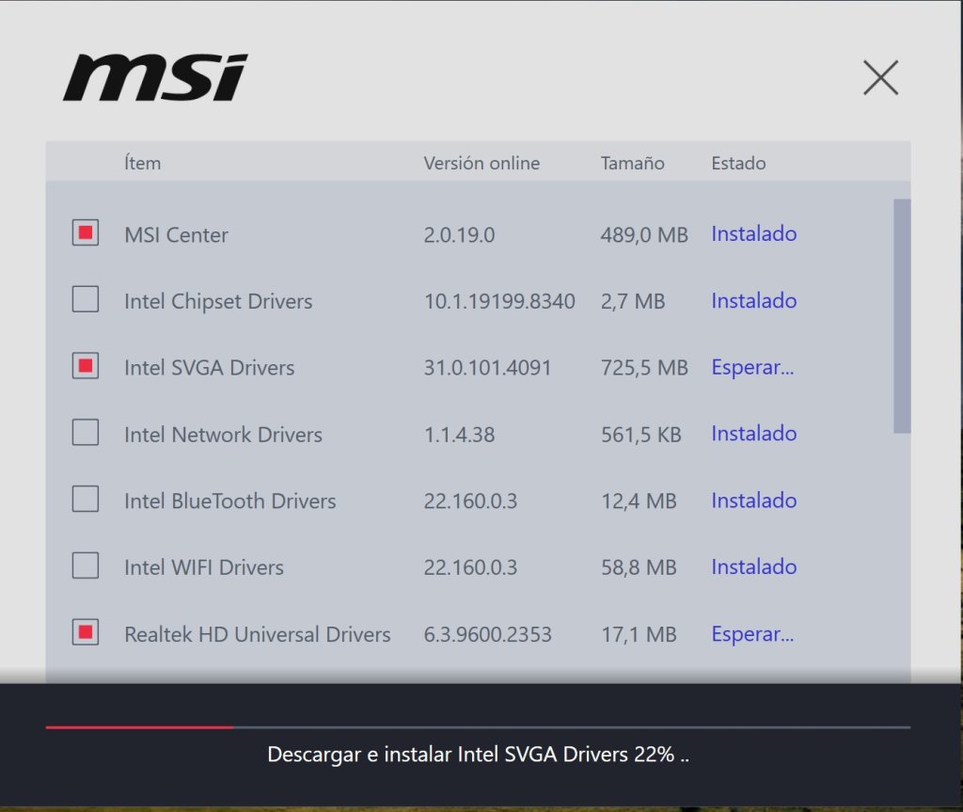Click the Esperar status for Intel SVGA Drivers
The width and height of the screenshot is (963, 812).
752,367
